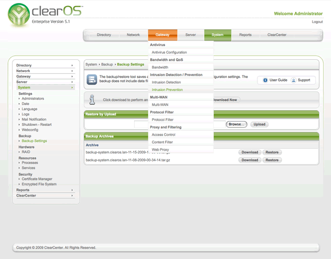
Task: Click the restore upload file path field
Action: click(x=180, y=124)
